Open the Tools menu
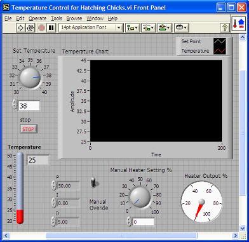The image size is (249, 242). (57, 18)
